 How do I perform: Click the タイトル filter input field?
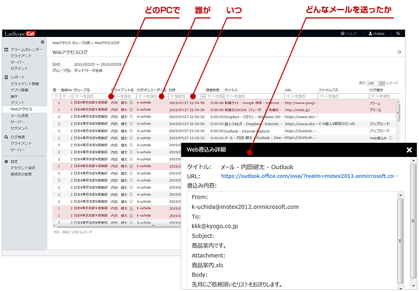pos(255,96)
